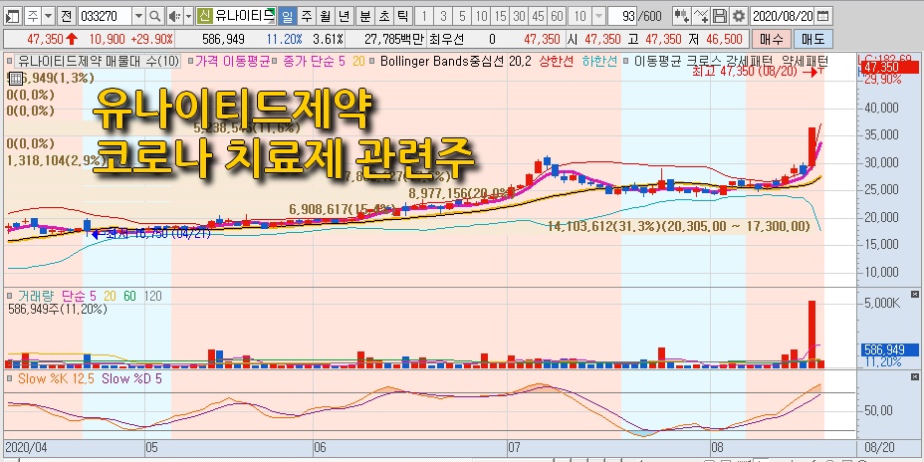Click the 매도 sell button
The width and height of the screenshot is (924, 462).
813,40
